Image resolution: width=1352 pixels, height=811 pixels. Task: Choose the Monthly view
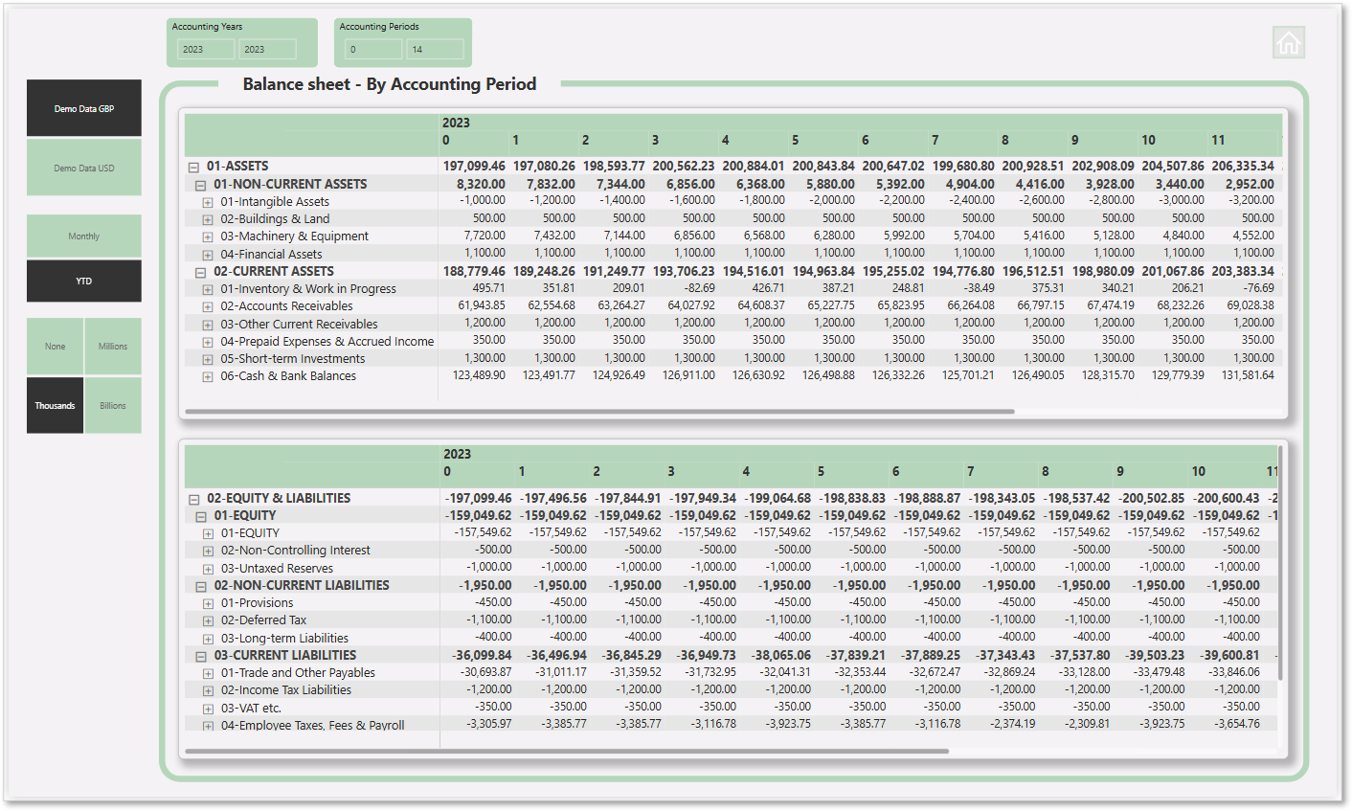coord(84,236)
